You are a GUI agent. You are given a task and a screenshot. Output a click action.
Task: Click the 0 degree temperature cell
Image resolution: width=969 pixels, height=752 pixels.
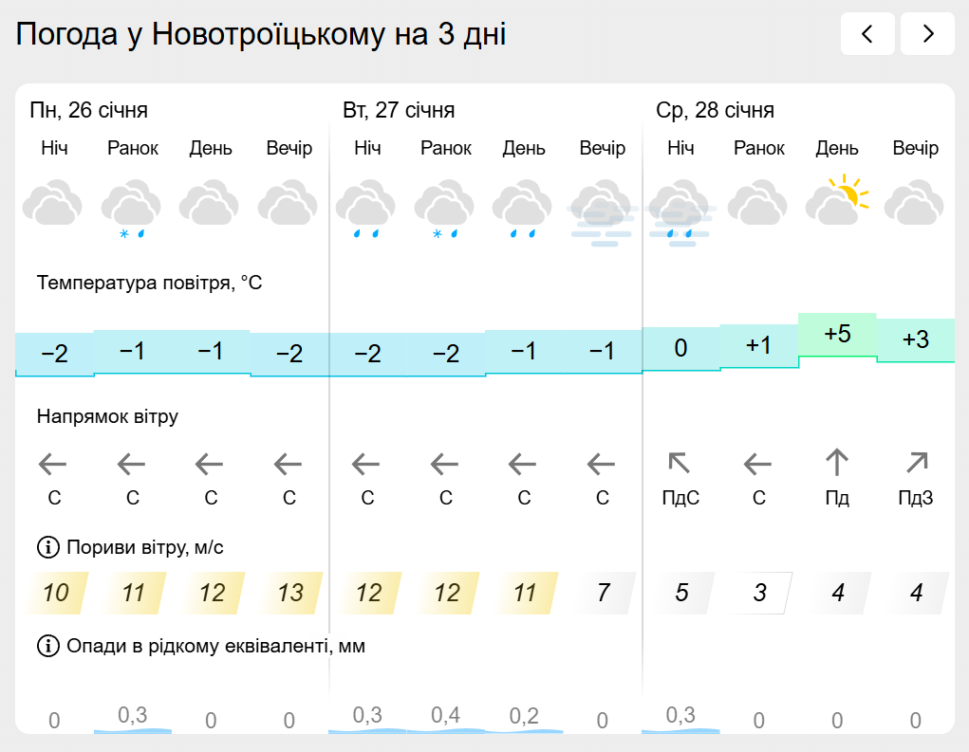tap(680, 349)
